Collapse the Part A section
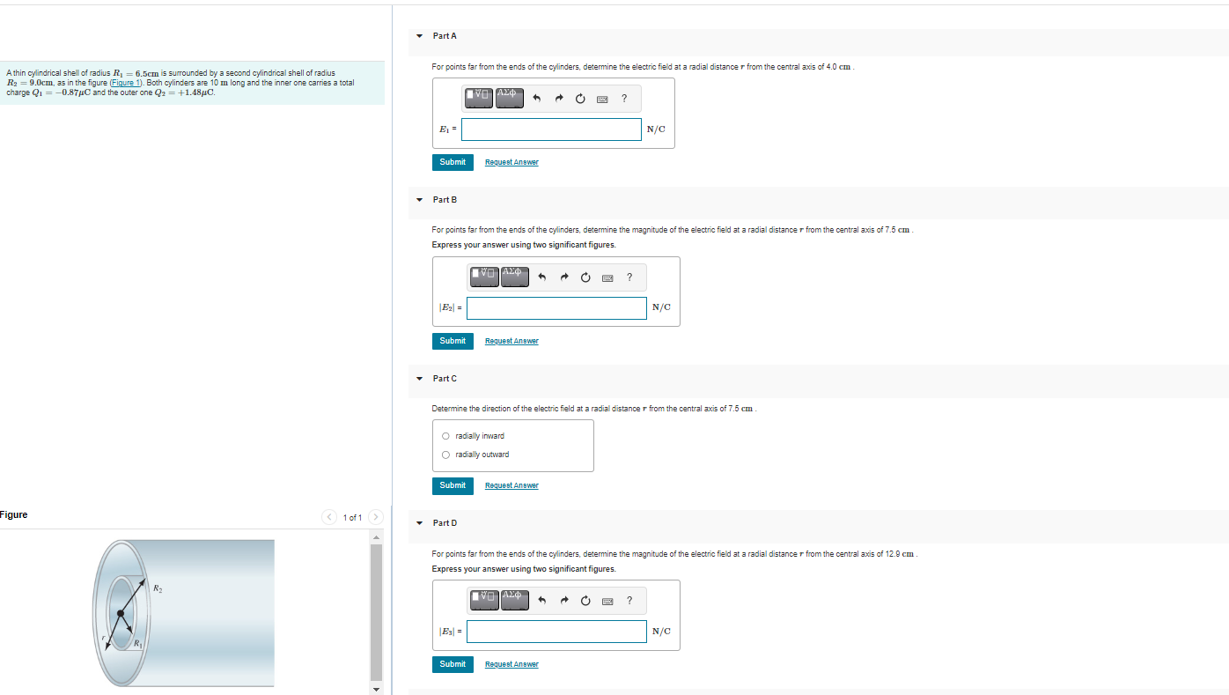Viewport: 1229px width, 695px height. click(x=419, y=36)
